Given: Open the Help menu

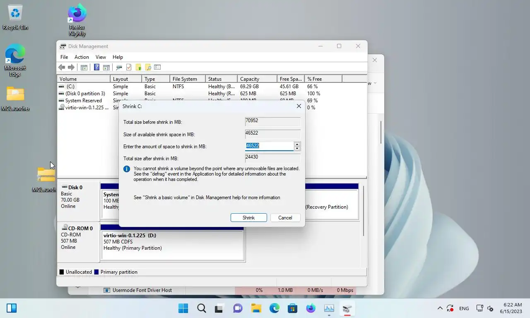Looking at the screenshot, I should (118, 57).
